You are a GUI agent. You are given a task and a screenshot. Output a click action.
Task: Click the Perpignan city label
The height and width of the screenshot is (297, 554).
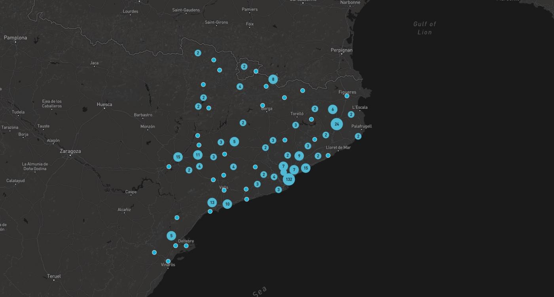click(342, 50)
